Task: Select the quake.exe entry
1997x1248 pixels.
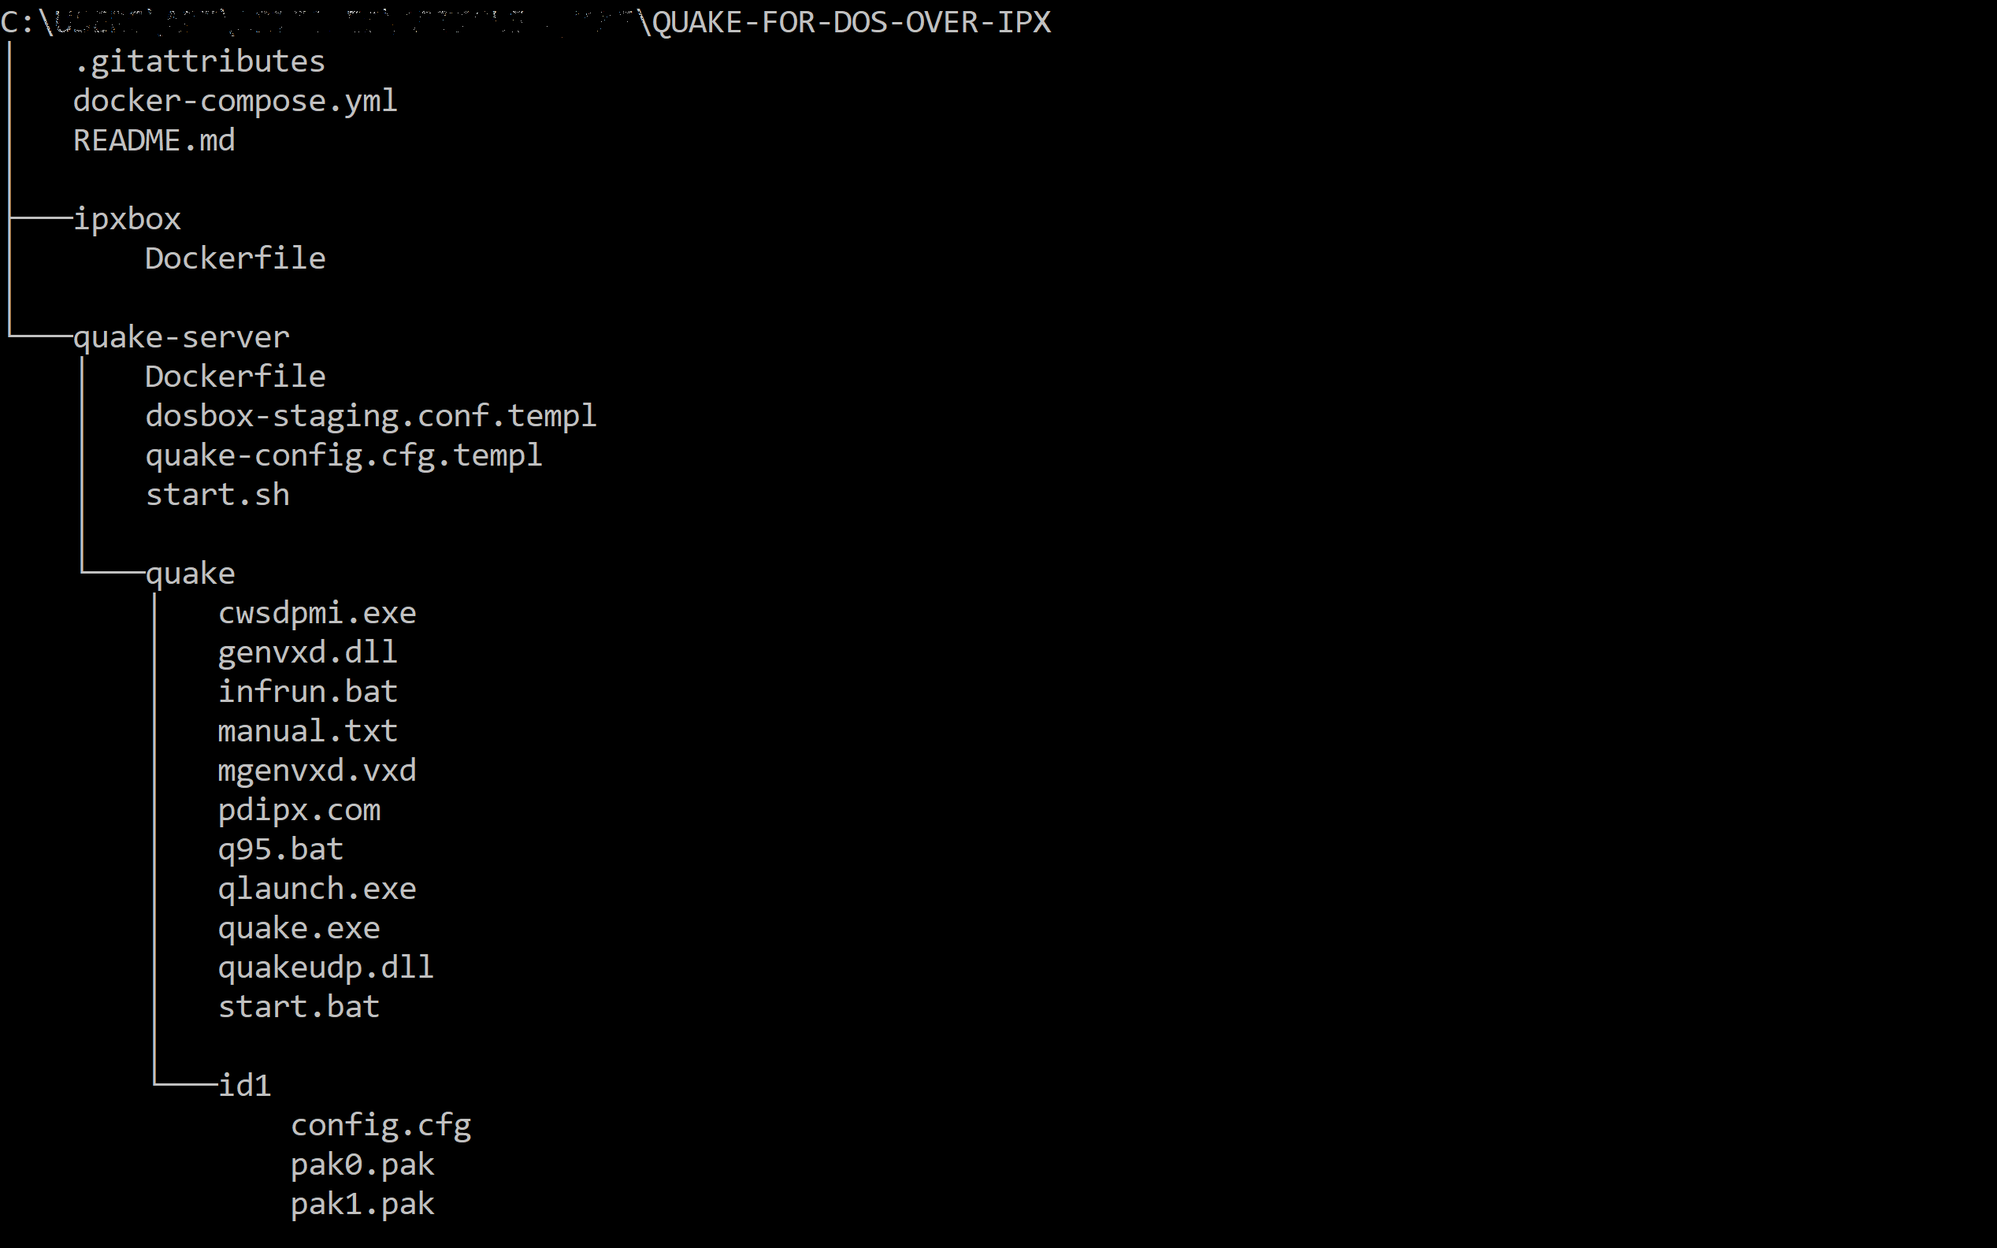Action: (299, 929)
